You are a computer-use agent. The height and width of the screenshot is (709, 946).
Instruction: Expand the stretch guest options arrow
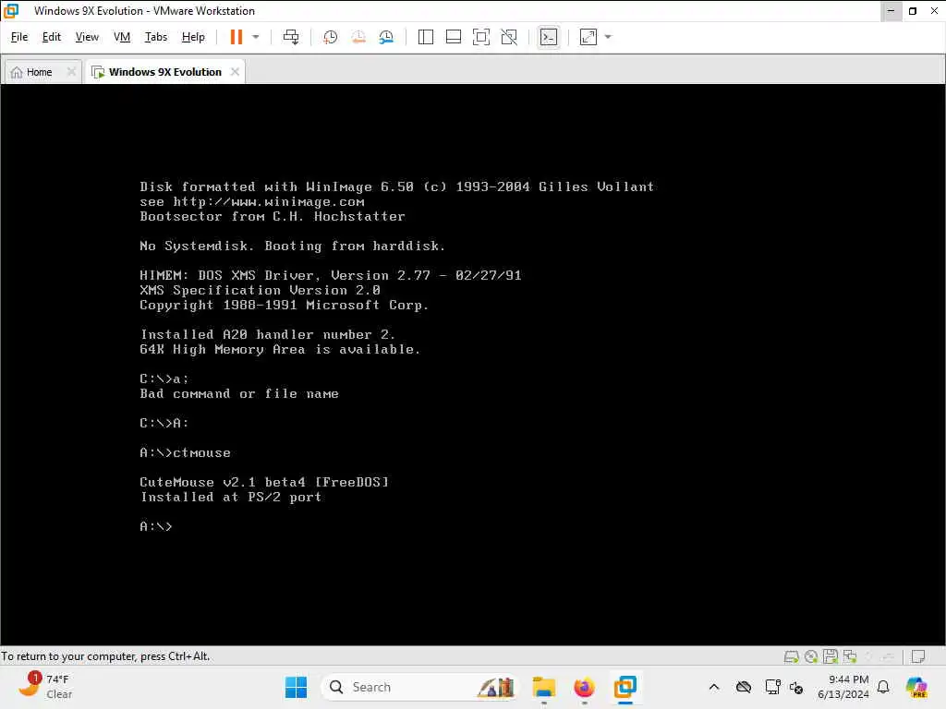pyautogui.click(x=608, y=37)
